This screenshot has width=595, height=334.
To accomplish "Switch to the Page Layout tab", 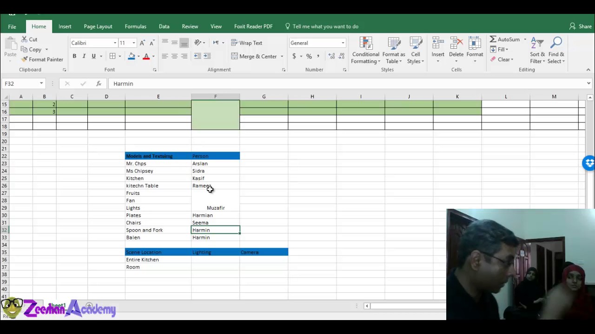I will [x=98, y=26].
